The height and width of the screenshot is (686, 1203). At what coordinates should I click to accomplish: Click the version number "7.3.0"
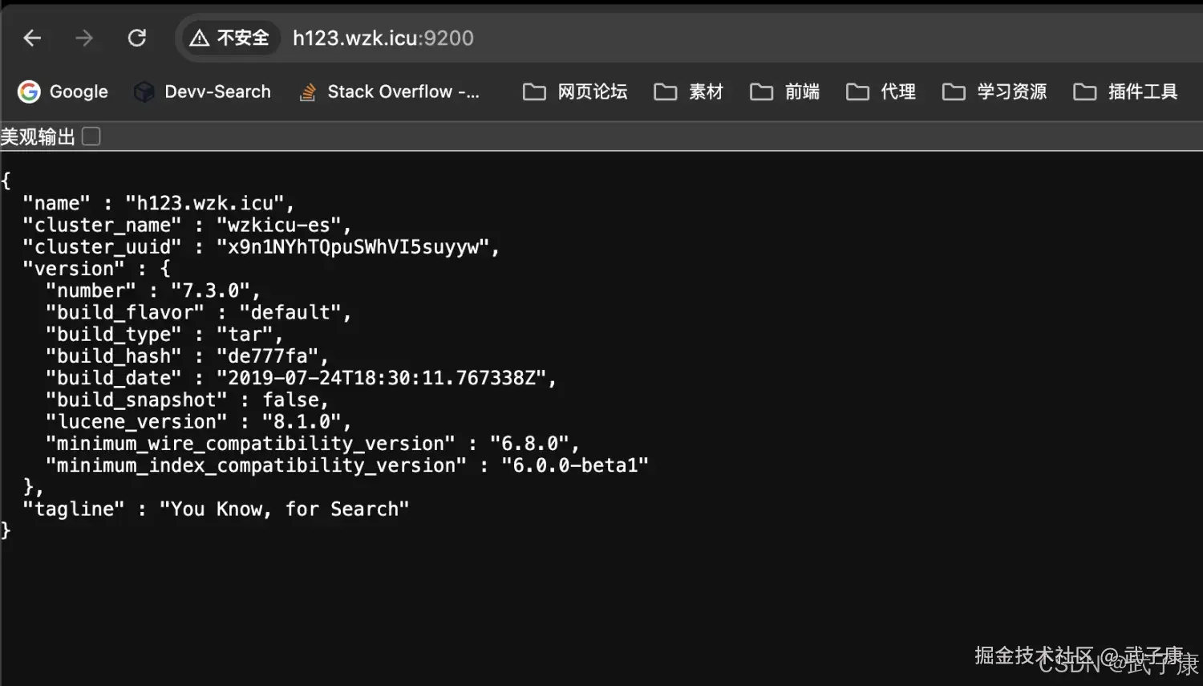210,290
